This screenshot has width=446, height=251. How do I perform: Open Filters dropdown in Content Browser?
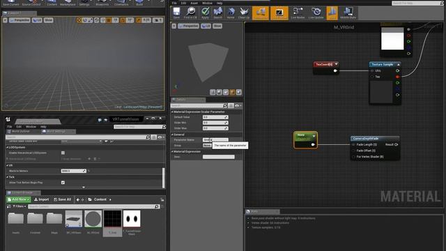pos(20,206)
